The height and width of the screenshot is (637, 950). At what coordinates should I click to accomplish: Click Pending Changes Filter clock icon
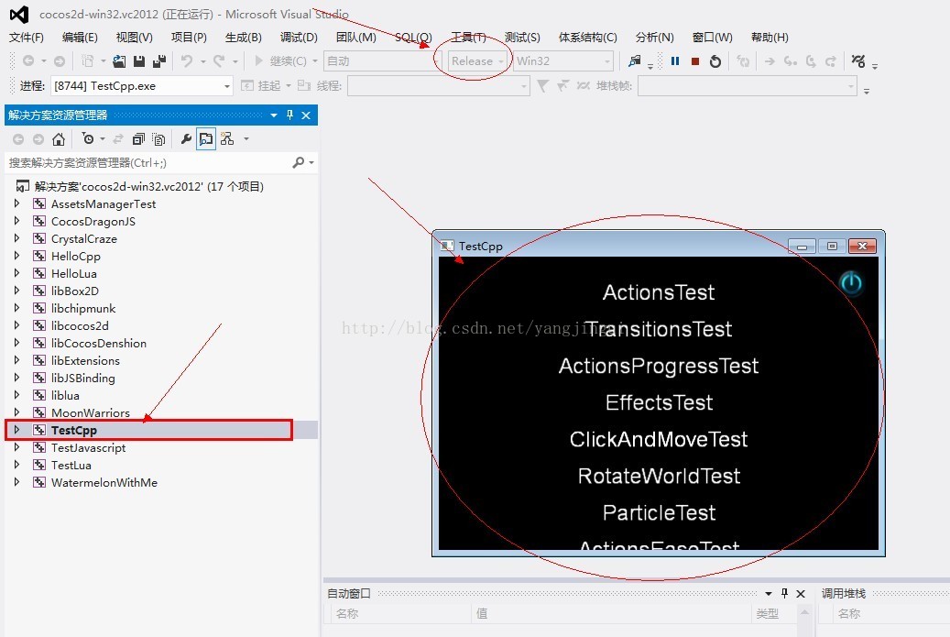point(89,139)
